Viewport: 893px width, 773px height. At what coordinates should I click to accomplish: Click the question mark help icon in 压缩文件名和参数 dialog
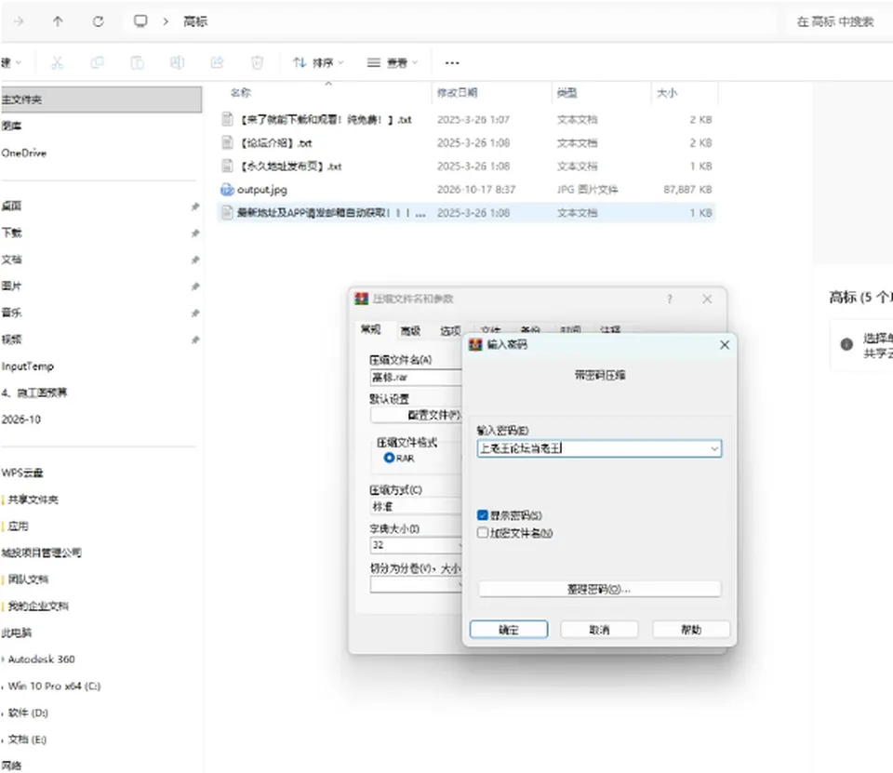coord(670,299)
